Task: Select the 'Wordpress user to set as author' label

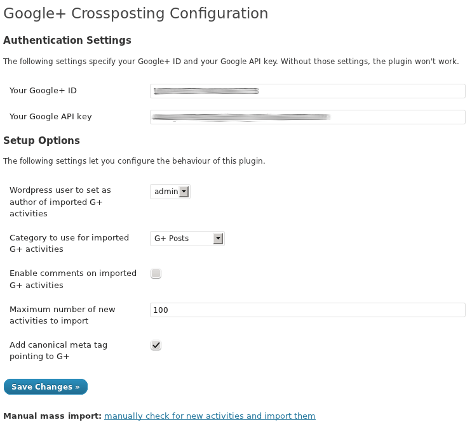Action: pyautogui.click(x=60, y=202)
